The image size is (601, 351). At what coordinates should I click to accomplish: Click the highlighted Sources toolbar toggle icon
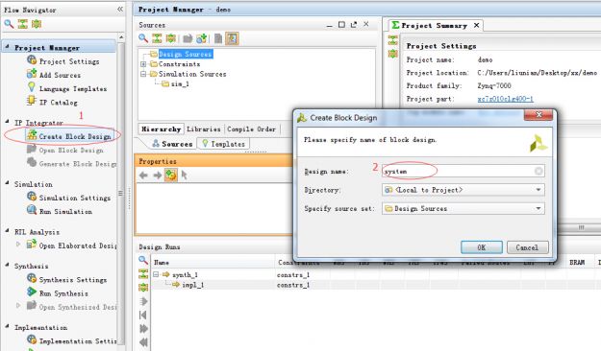click(x=232, y=38)
